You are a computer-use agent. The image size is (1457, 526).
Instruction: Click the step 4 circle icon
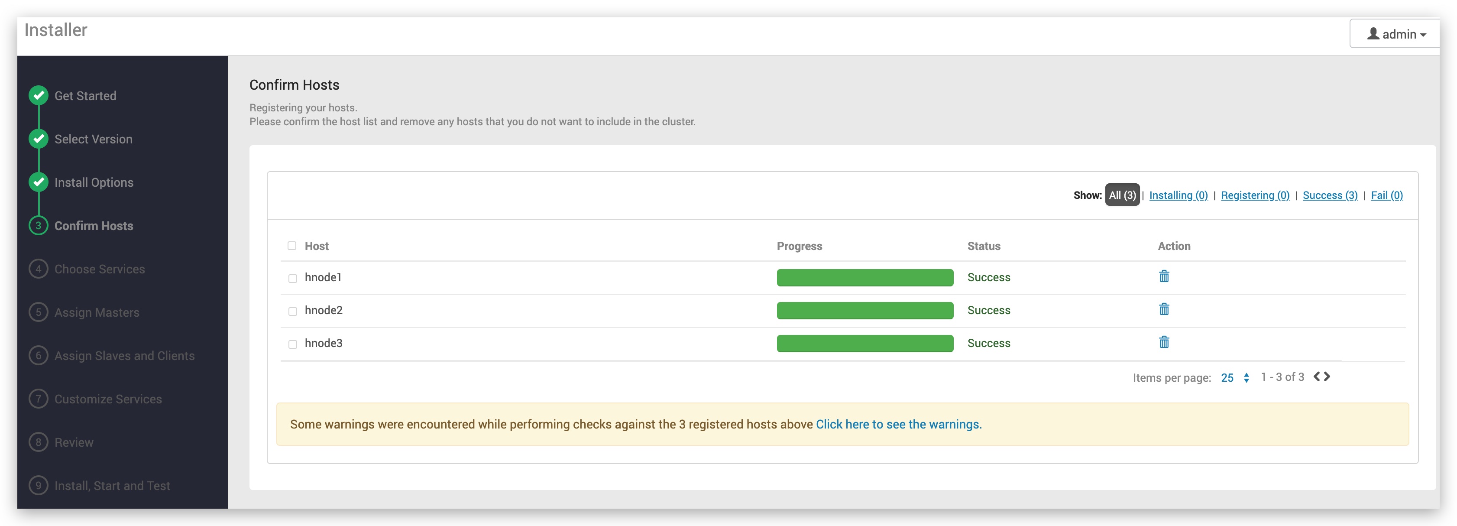tap(39, 269)
